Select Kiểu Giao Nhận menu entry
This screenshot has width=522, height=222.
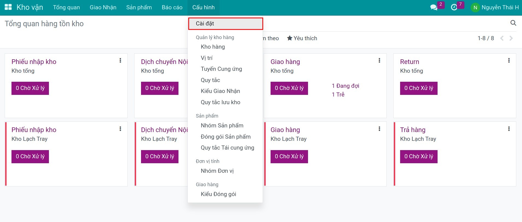[225, 91]
